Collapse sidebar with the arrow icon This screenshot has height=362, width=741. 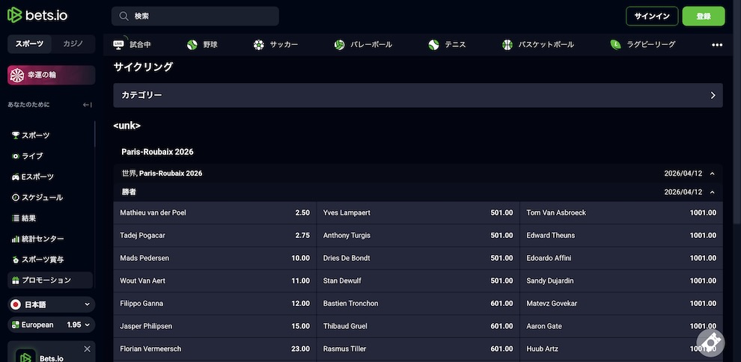(88, 105)
